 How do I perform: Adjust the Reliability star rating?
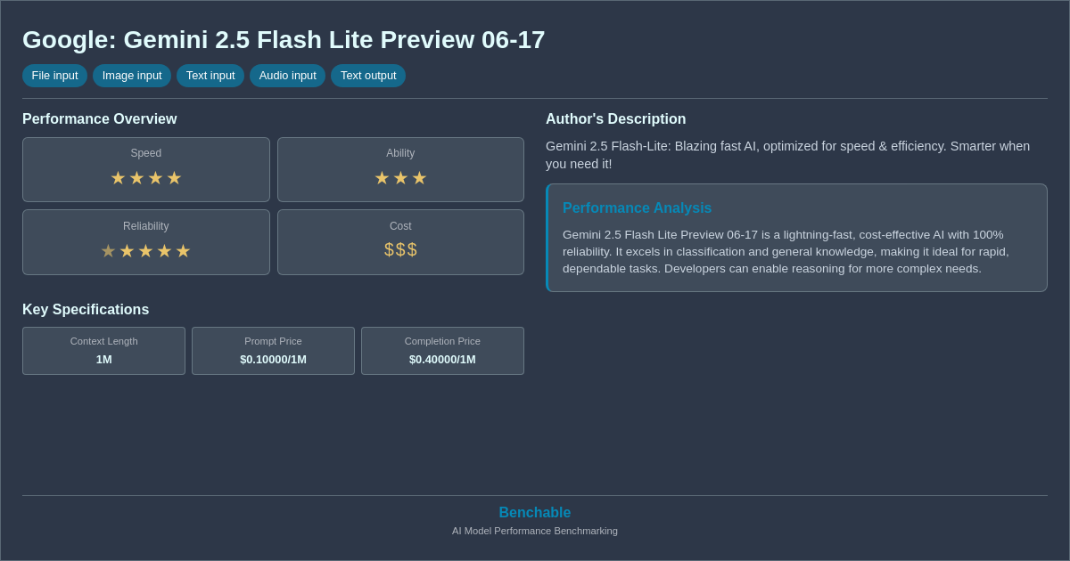point(146,250)
